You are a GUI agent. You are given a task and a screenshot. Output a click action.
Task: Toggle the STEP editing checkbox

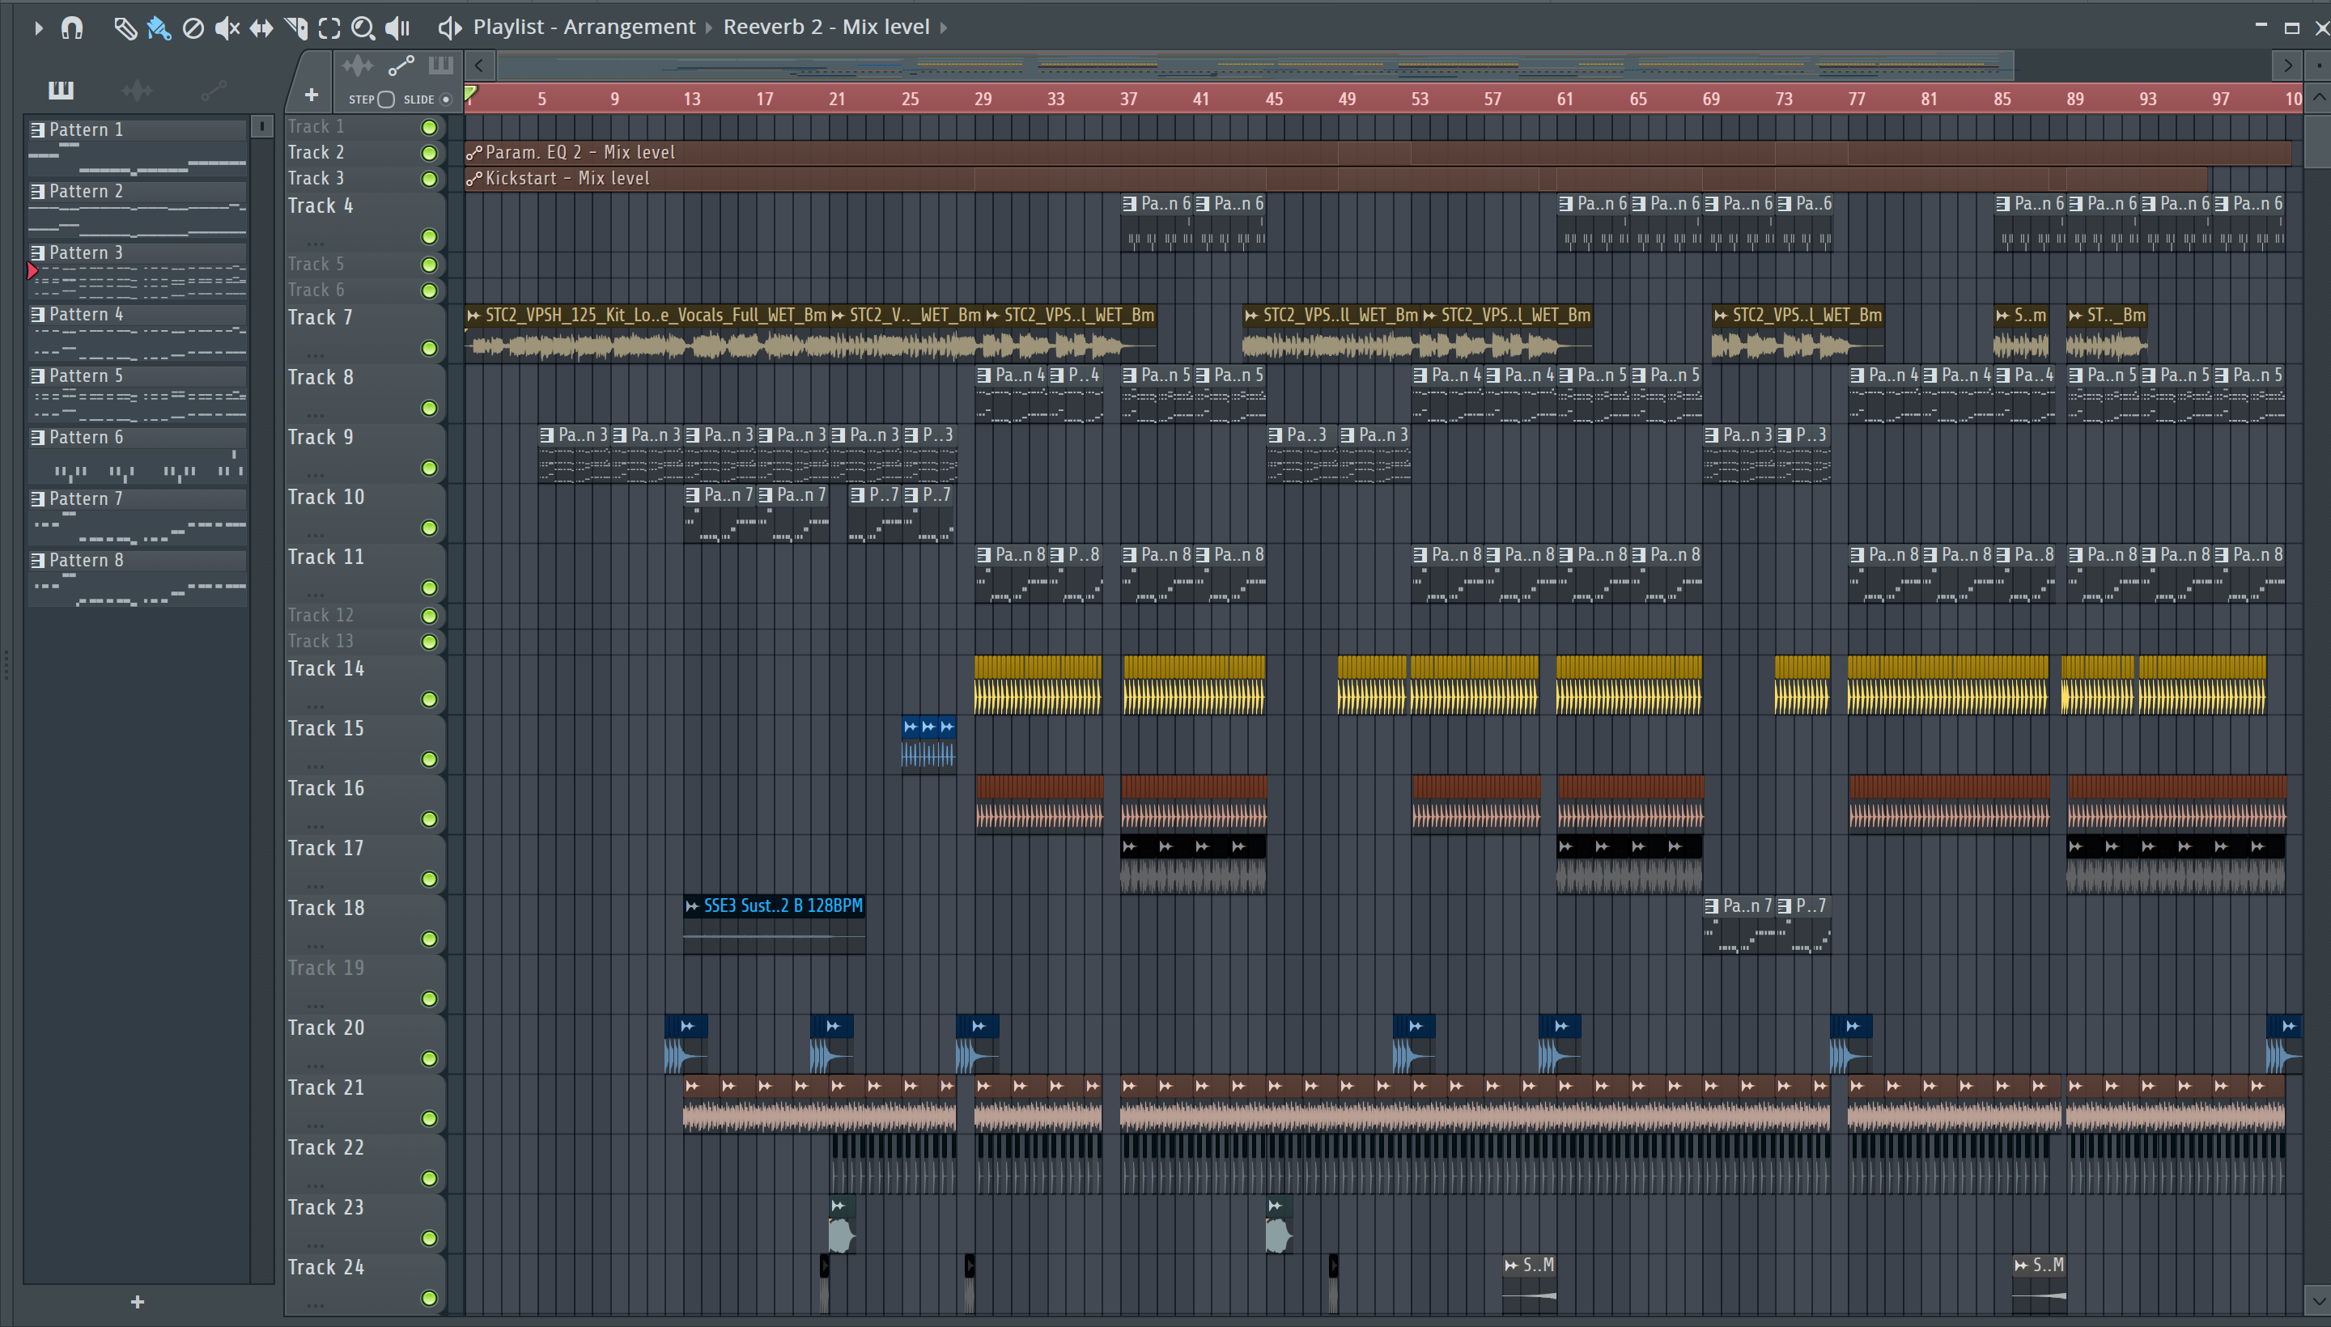point(387,100)
